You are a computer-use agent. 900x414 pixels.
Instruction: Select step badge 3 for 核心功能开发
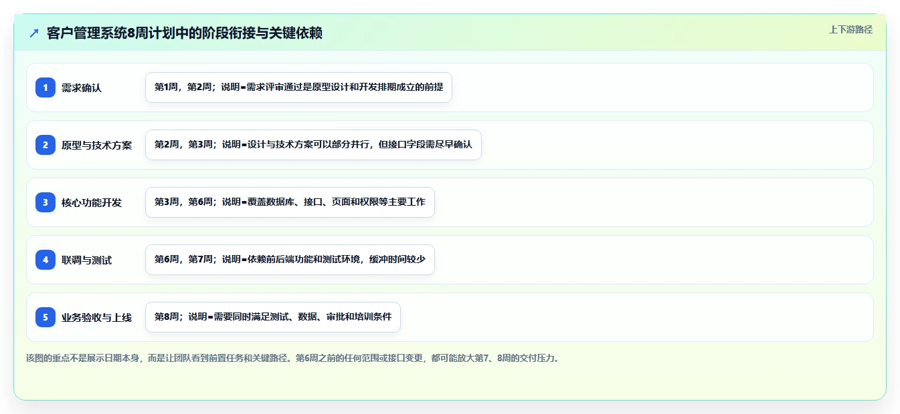point(46,202)
